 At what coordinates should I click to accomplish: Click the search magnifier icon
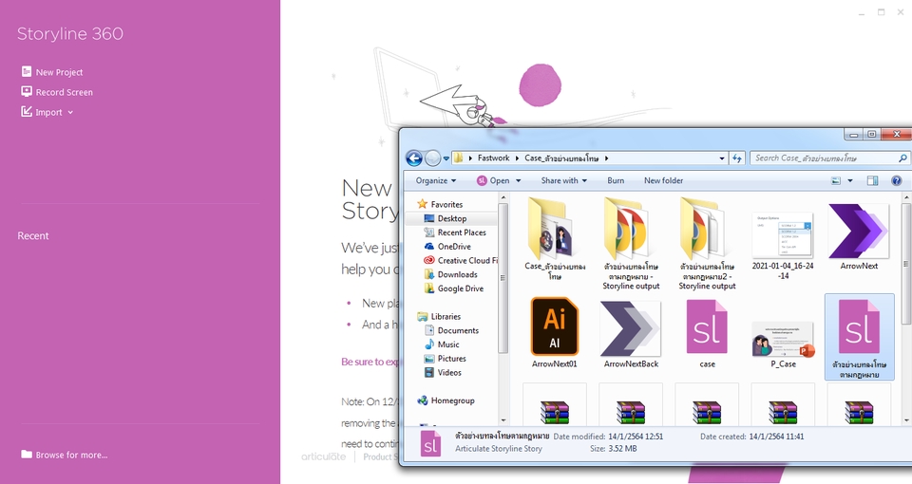click(902, 158)
